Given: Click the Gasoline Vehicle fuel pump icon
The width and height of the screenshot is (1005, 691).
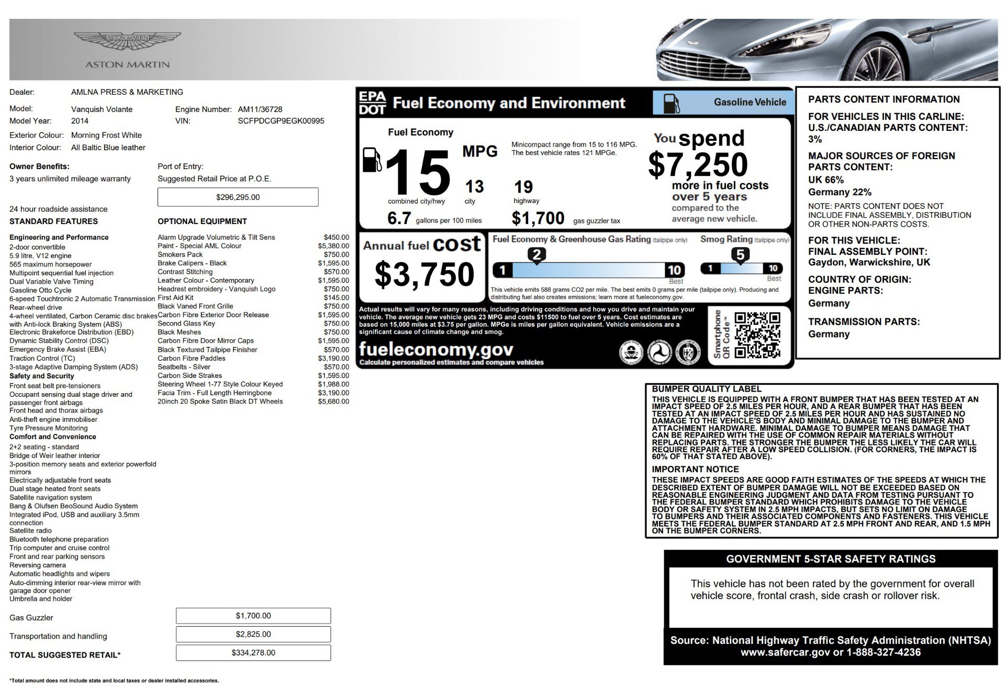Looking at the screenshot, I should point(671,103).
